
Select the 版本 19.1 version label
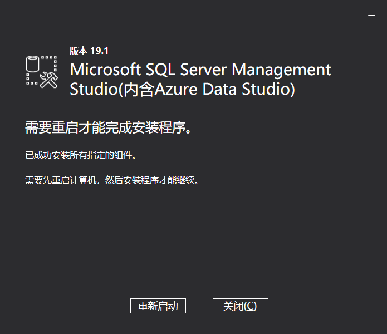click(89, 51)
